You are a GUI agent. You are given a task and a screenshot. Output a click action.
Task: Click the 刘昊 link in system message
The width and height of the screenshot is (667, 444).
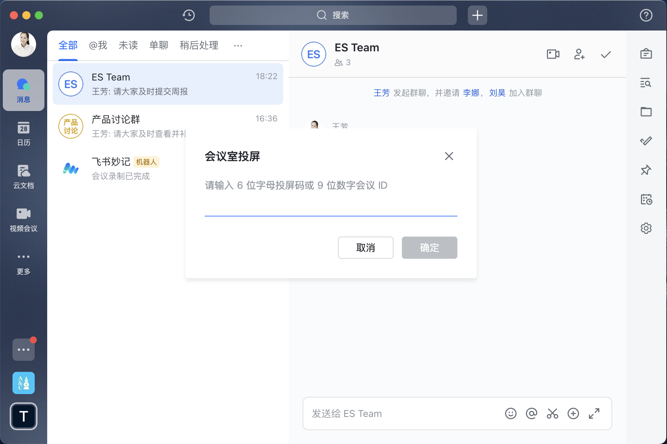point(497,93)
